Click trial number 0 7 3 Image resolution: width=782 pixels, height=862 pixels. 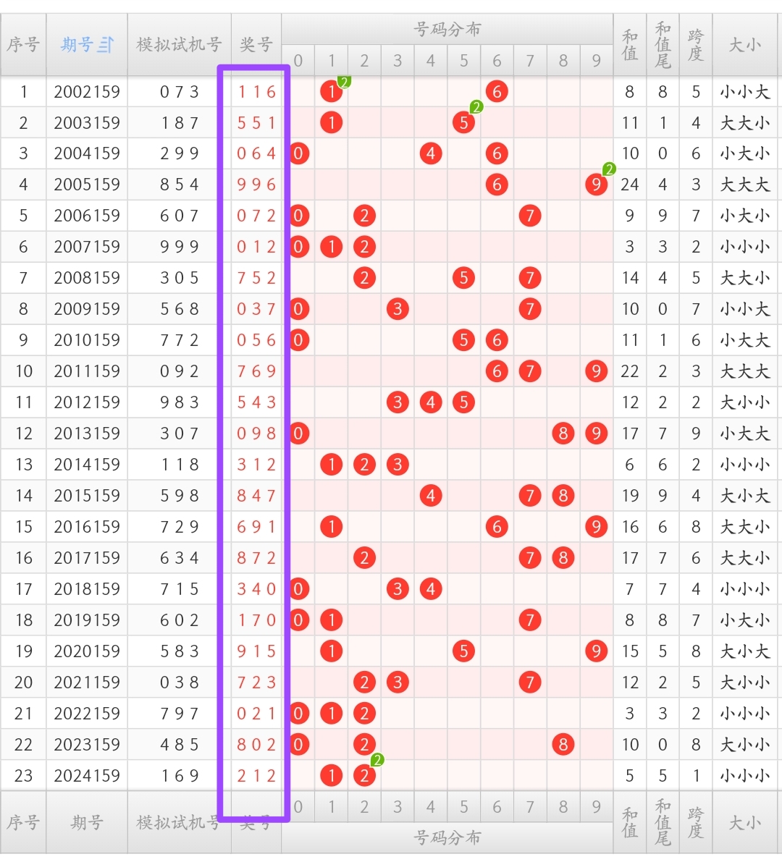(180, 91)
